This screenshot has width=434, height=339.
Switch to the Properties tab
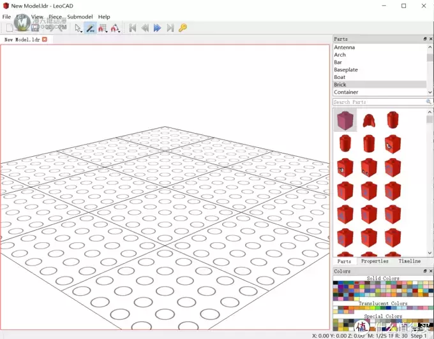coord(375,261)
